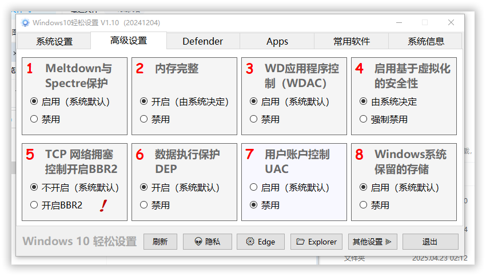Select 禁用 for Meltdown与Spectre保护

coord(45,119)
